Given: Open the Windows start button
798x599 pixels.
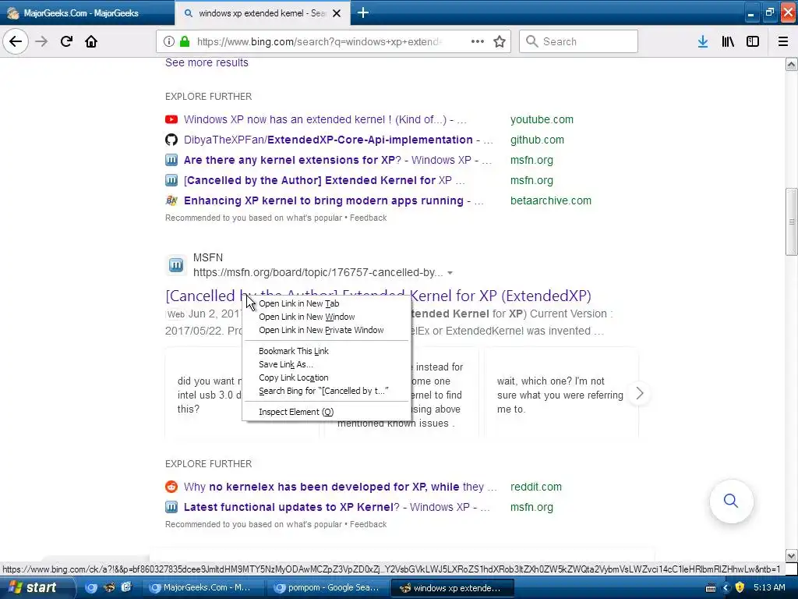Looking at the screenshot, I should click(x=37, y=587).
